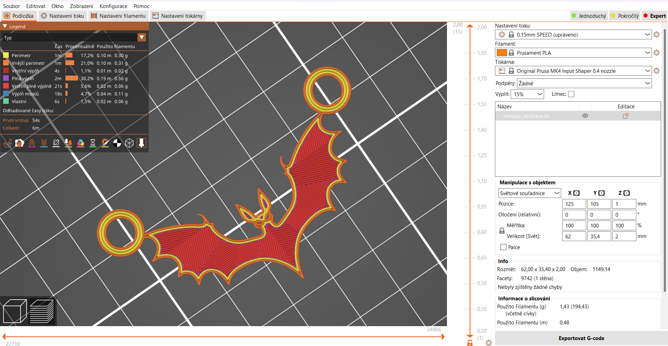The height and width of the screenshot is (346, 668).
Task: Open the Typ legend view dropdown
Action: pyautogui.click(x=74, y=37)
